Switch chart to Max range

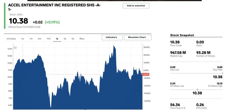(x=82, y=39)
